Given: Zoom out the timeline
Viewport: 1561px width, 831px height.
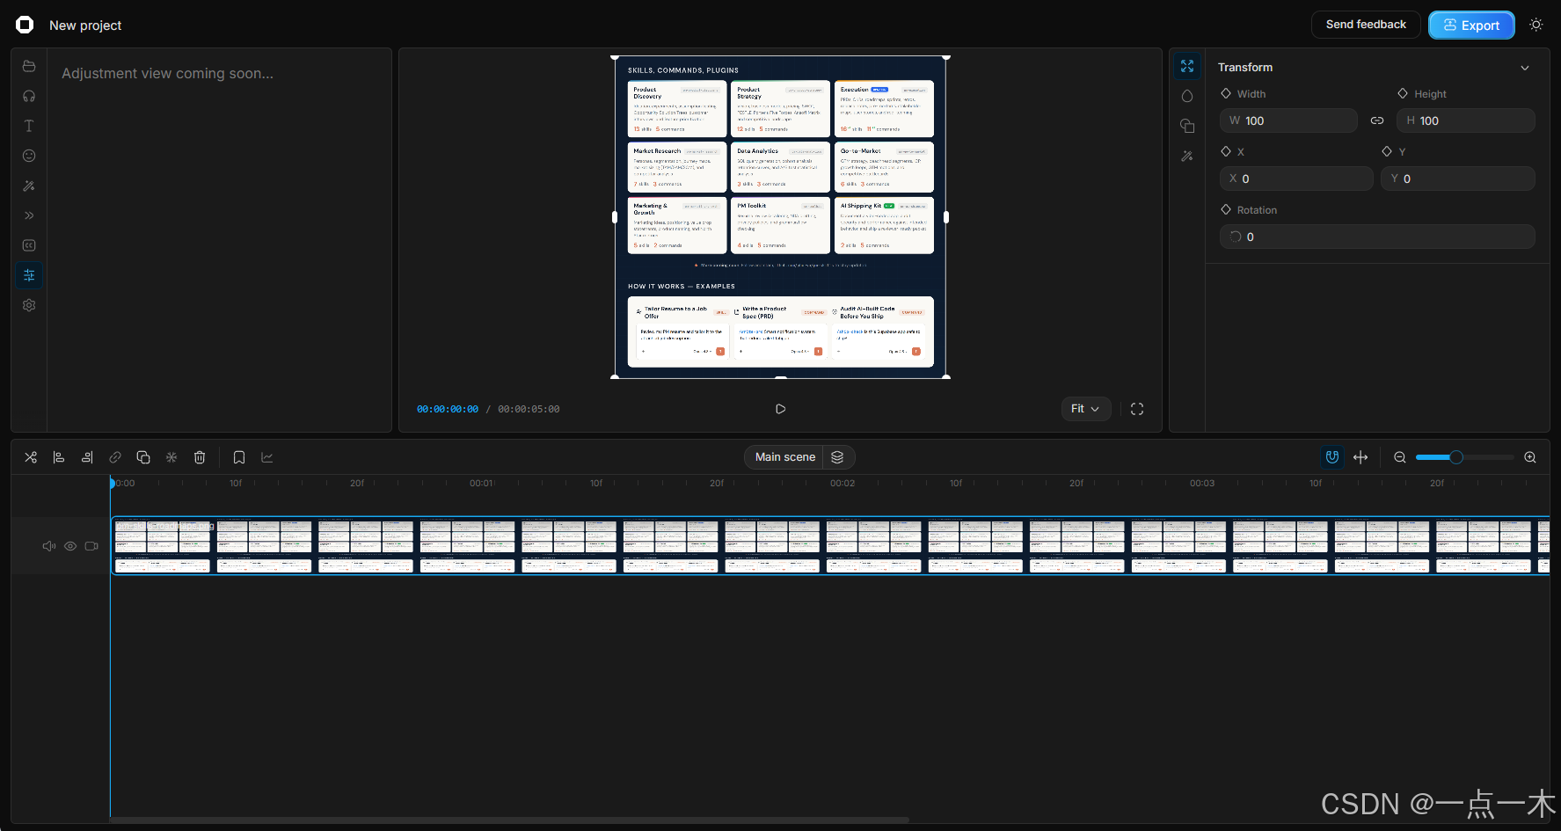Looking at the screenshot, I should (x=1400, y=457).
